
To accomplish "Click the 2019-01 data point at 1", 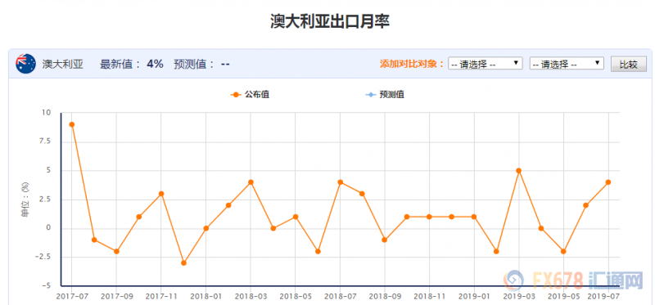I will [474, 217].
